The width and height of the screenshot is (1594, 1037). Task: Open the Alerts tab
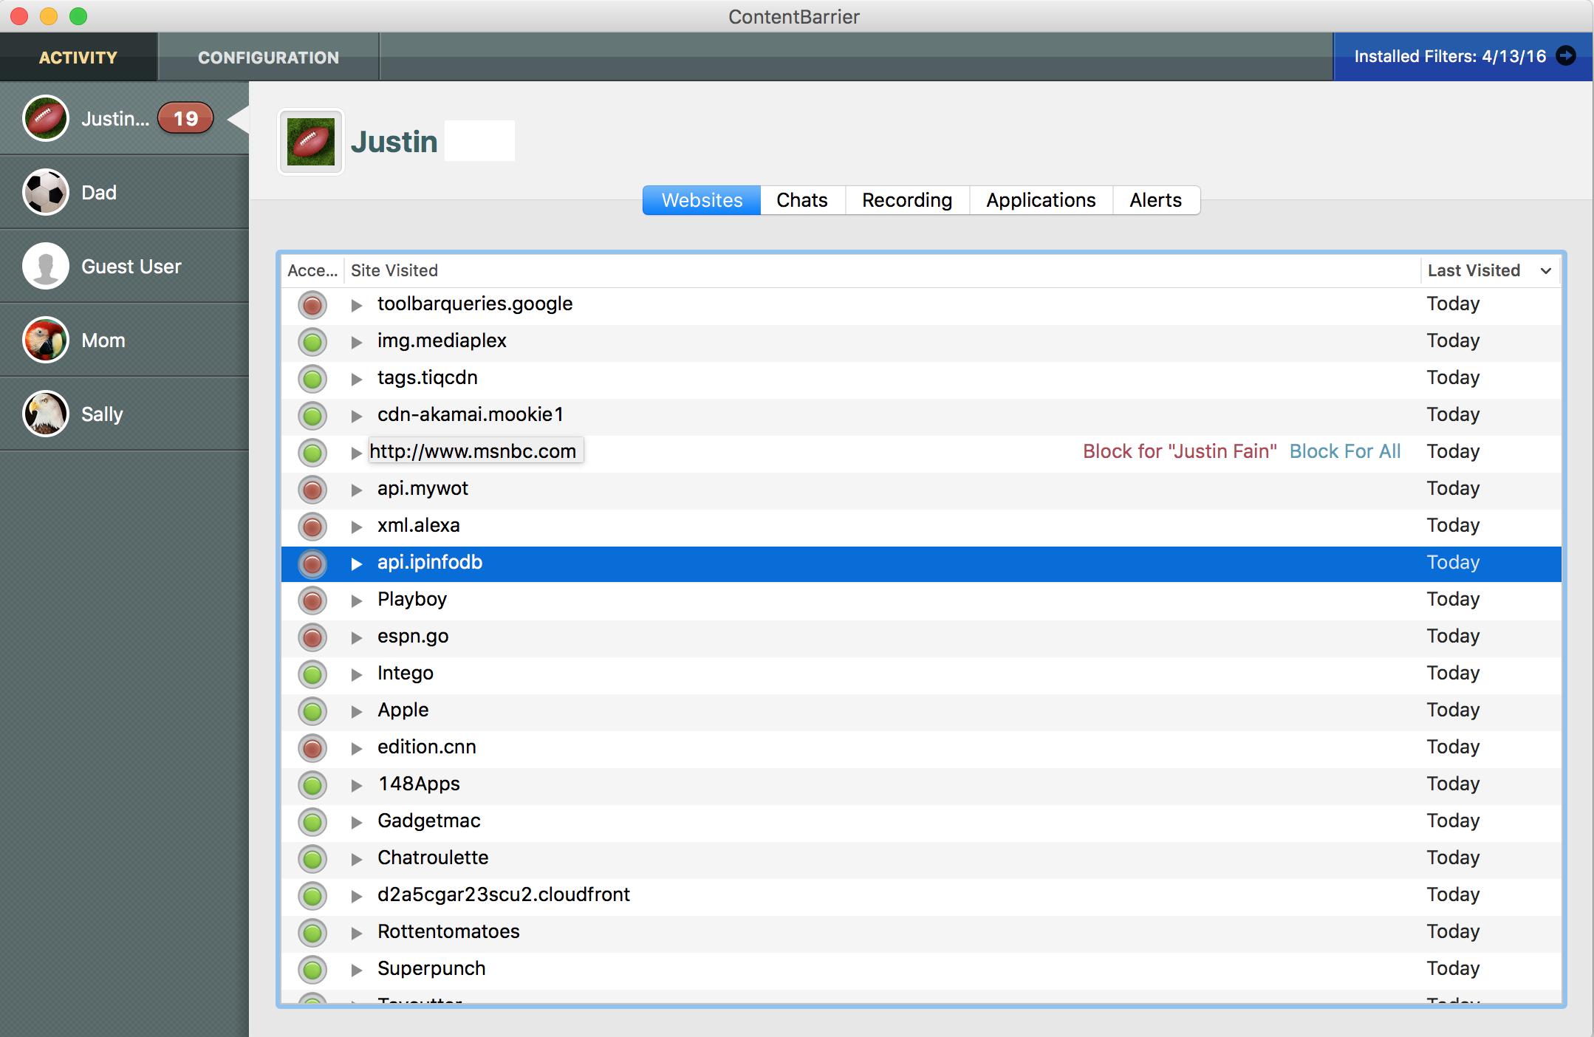(x=1156, y=200)
